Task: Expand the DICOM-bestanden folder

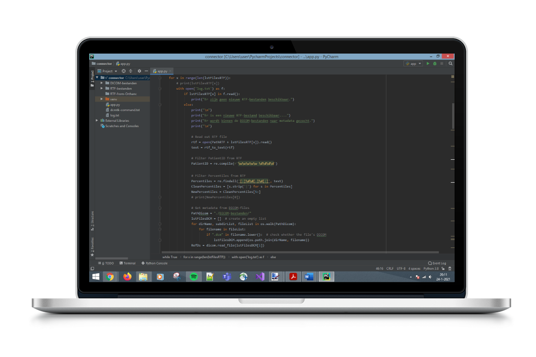Action: (x=102, y=83)
